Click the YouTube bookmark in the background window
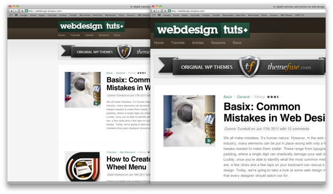This screenshot has width=333, height=194. pyautogui.click(x=52, y=15)
